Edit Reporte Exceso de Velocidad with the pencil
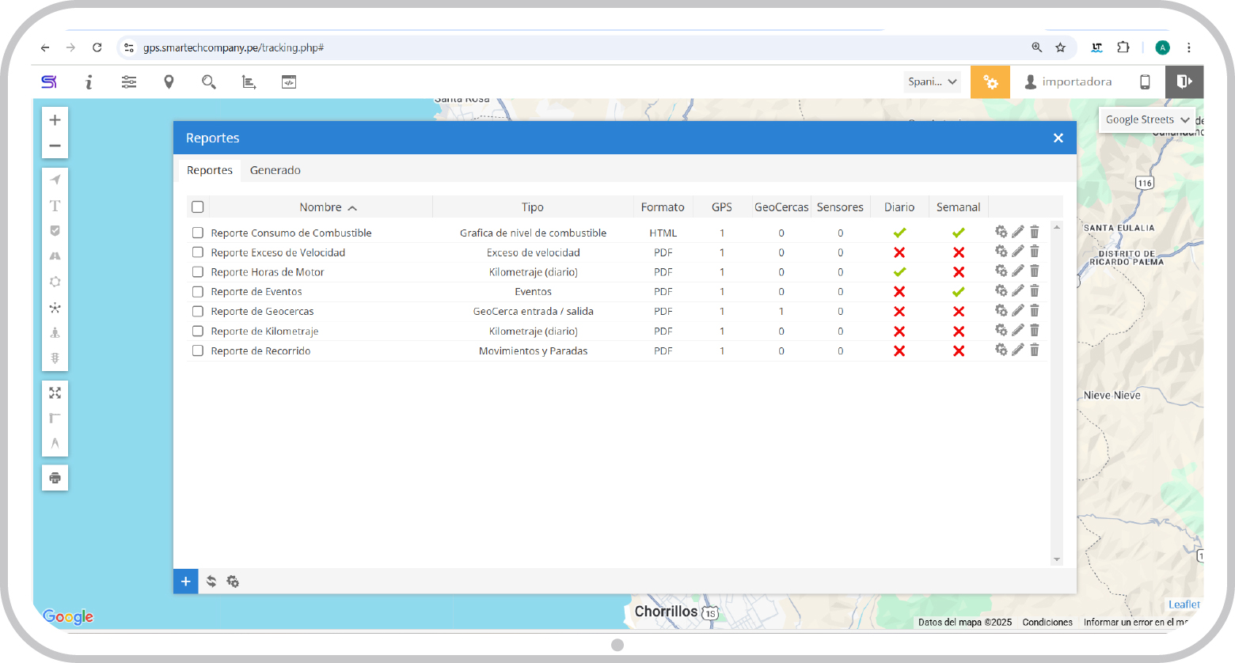The height and width of the screenshot is (663, 1235). 1017,252
